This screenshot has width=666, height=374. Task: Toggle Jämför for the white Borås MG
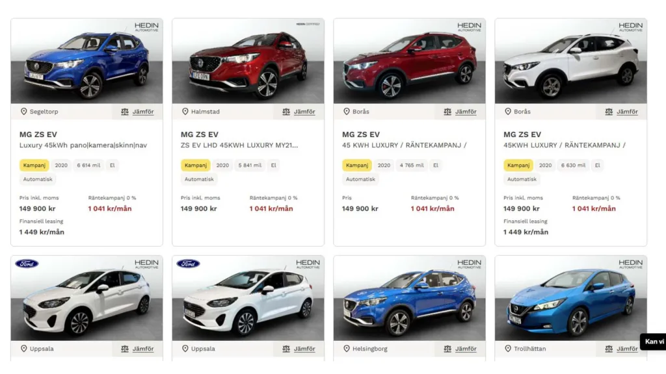pos(621,112)
